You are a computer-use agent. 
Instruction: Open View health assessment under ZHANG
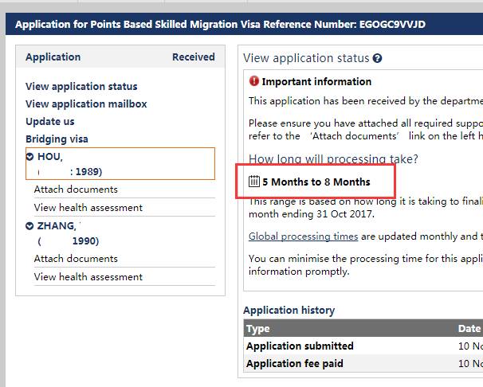pos(88,277)
